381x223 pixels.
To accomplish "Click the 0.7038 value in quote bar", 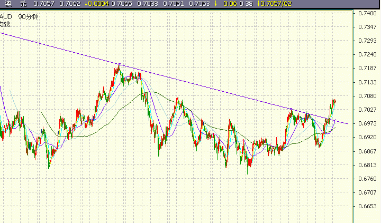I will coord(148,4).
